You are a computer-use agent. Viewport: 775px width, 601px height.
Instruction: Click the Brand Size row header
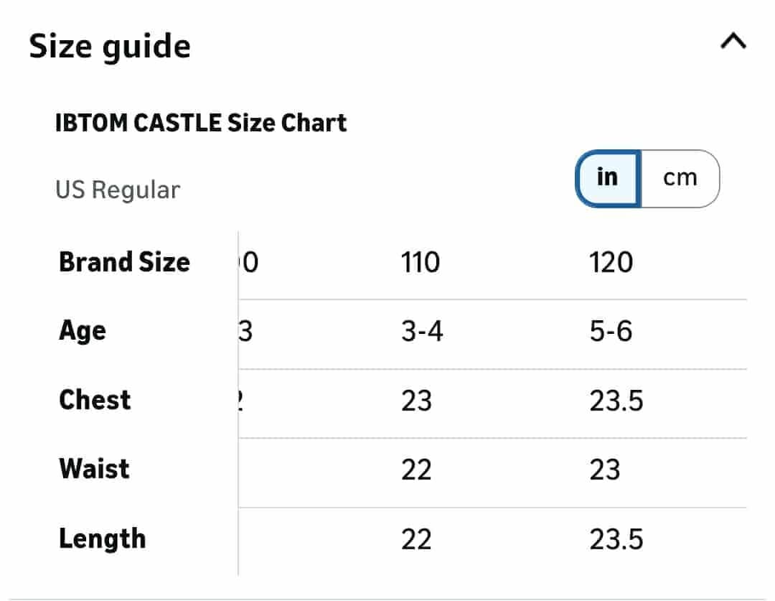click(124, 261)
